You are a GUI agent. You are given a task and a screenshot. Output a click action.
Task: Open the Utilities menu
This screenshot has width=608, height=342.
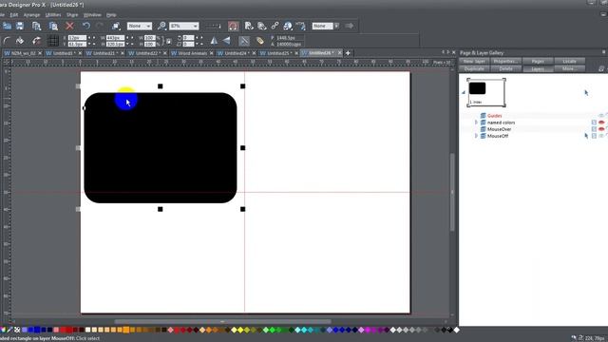(53, 15)
